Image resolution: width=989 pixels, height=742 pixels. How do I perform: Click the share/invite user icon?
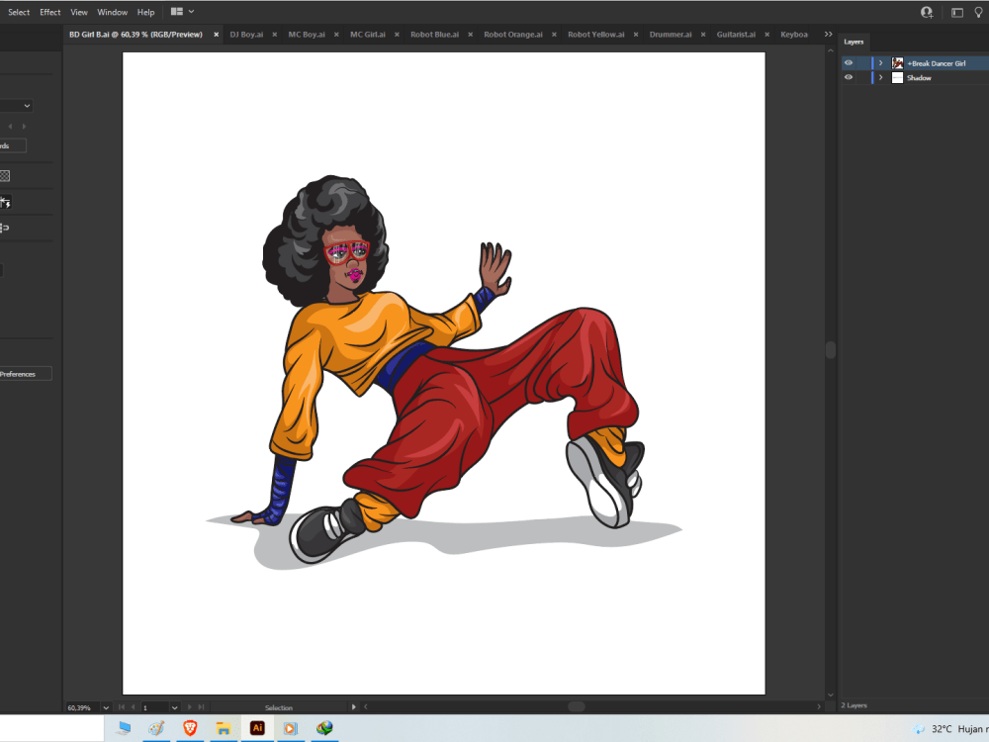(927, 12)
